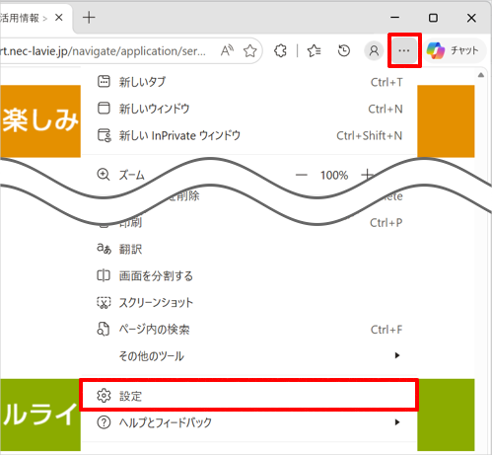Image resolution: width=492 pixels, height=455 pixels.
Task: Select ページ内の検索 menu entry
Action: (x=249, y=329)
